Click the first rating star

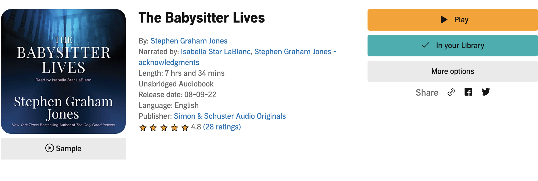point(143,128)
